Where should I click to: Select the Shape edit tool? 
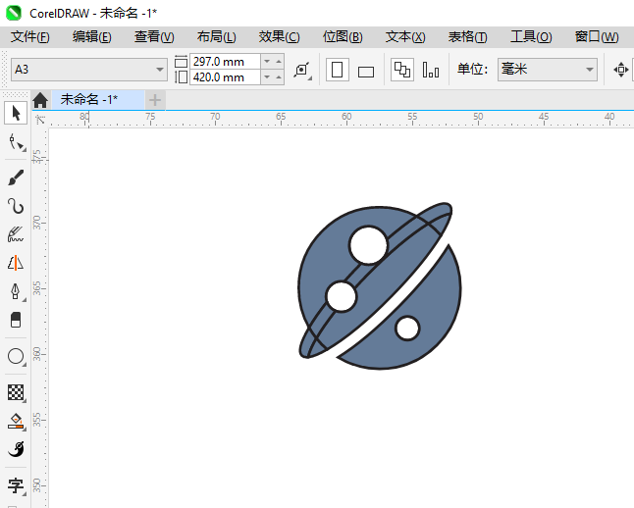[x=16, y=142]
